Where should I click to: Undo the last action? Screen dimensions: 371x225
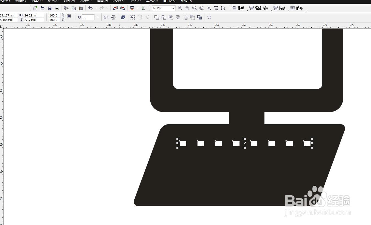coord(90,8)
